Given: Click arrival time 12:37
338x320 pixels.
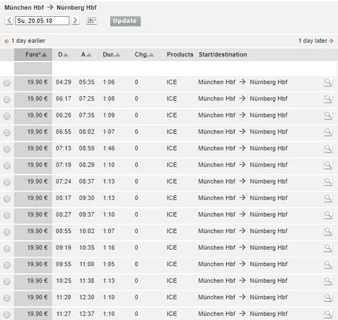Looking at the screenshot, I should coord(86,314).
